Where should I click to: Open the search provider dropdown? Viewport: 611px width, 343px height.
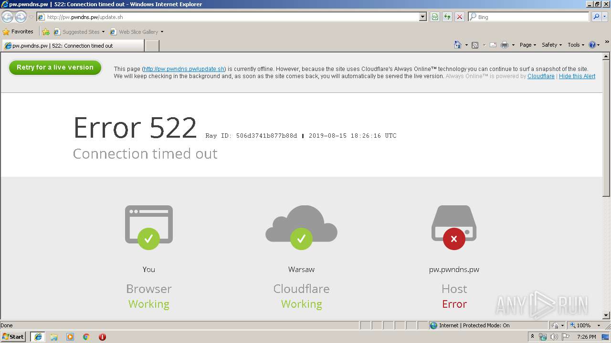tap(605, 17)
